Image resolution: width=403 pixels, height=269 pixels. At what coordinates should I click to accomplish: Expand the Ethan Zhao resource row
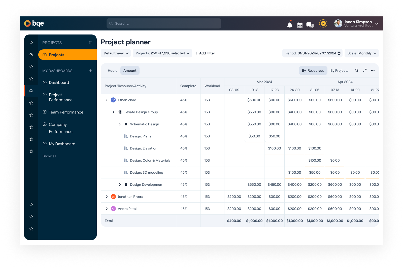[x=107, y=100]
